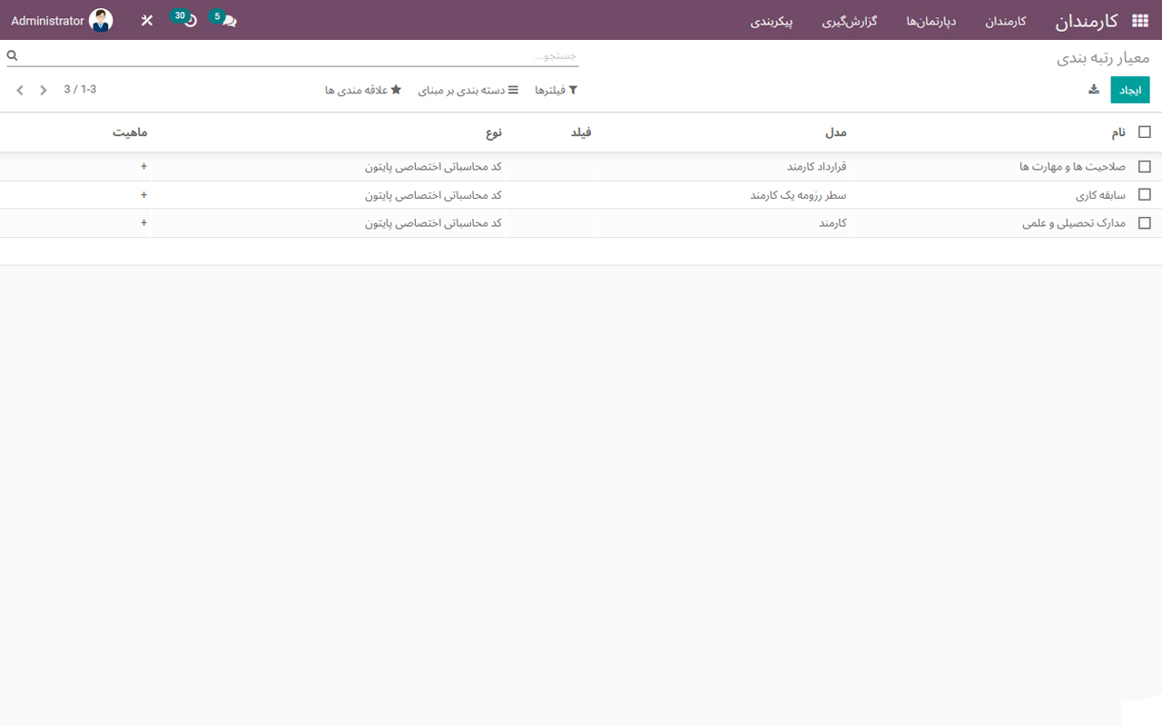The image size is (1162, 726).
Task: Open the پیکربندی menu
Action: [x=772, y=21]
